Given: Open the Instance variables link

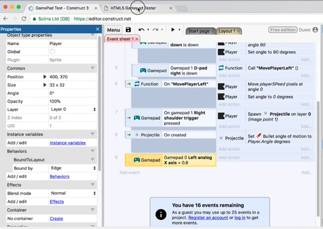Looking at the screenshot, I should (68, 143).
